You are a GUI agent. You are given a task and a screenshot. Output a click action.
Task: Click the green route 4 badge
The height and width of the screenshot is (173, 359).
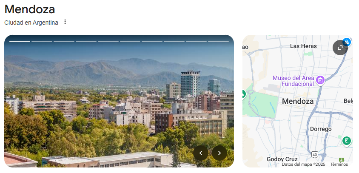(342, 159)
